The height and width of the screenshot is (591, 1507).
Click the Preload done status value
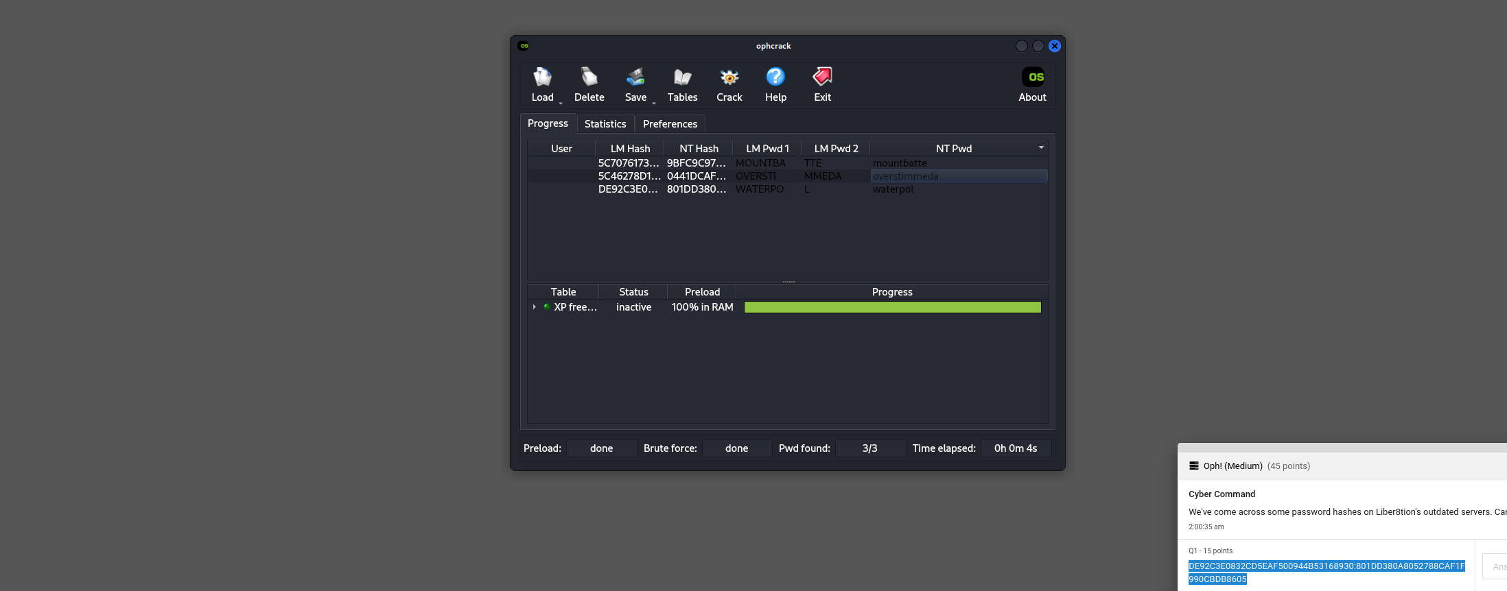[601, 448]
